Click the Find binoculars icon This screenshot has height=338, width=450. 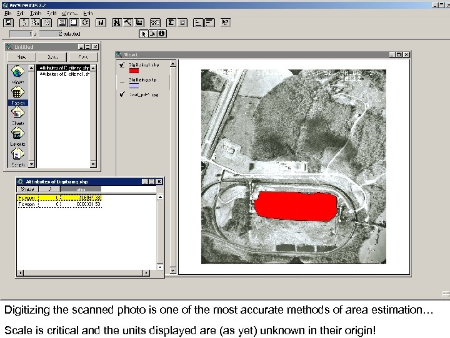(116, 23)
